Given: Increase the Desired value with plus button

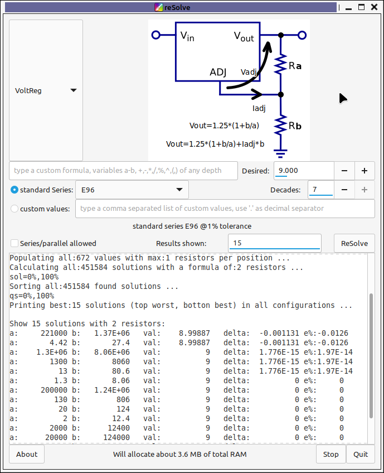Looking at the screenshot, I should tap(364, 171).
